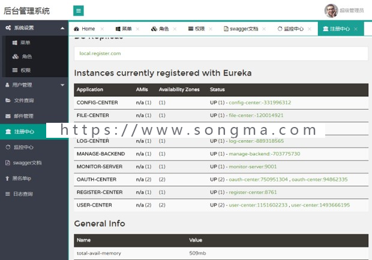Click 邮件管理 envelope icon
This screenshot has width=372, height=260.
[8, 116]
